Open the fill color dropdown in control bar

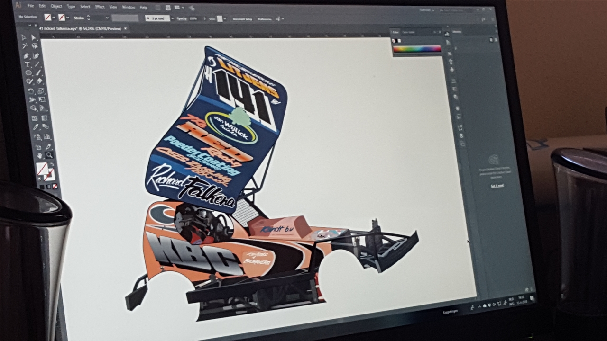click(54, 17)
